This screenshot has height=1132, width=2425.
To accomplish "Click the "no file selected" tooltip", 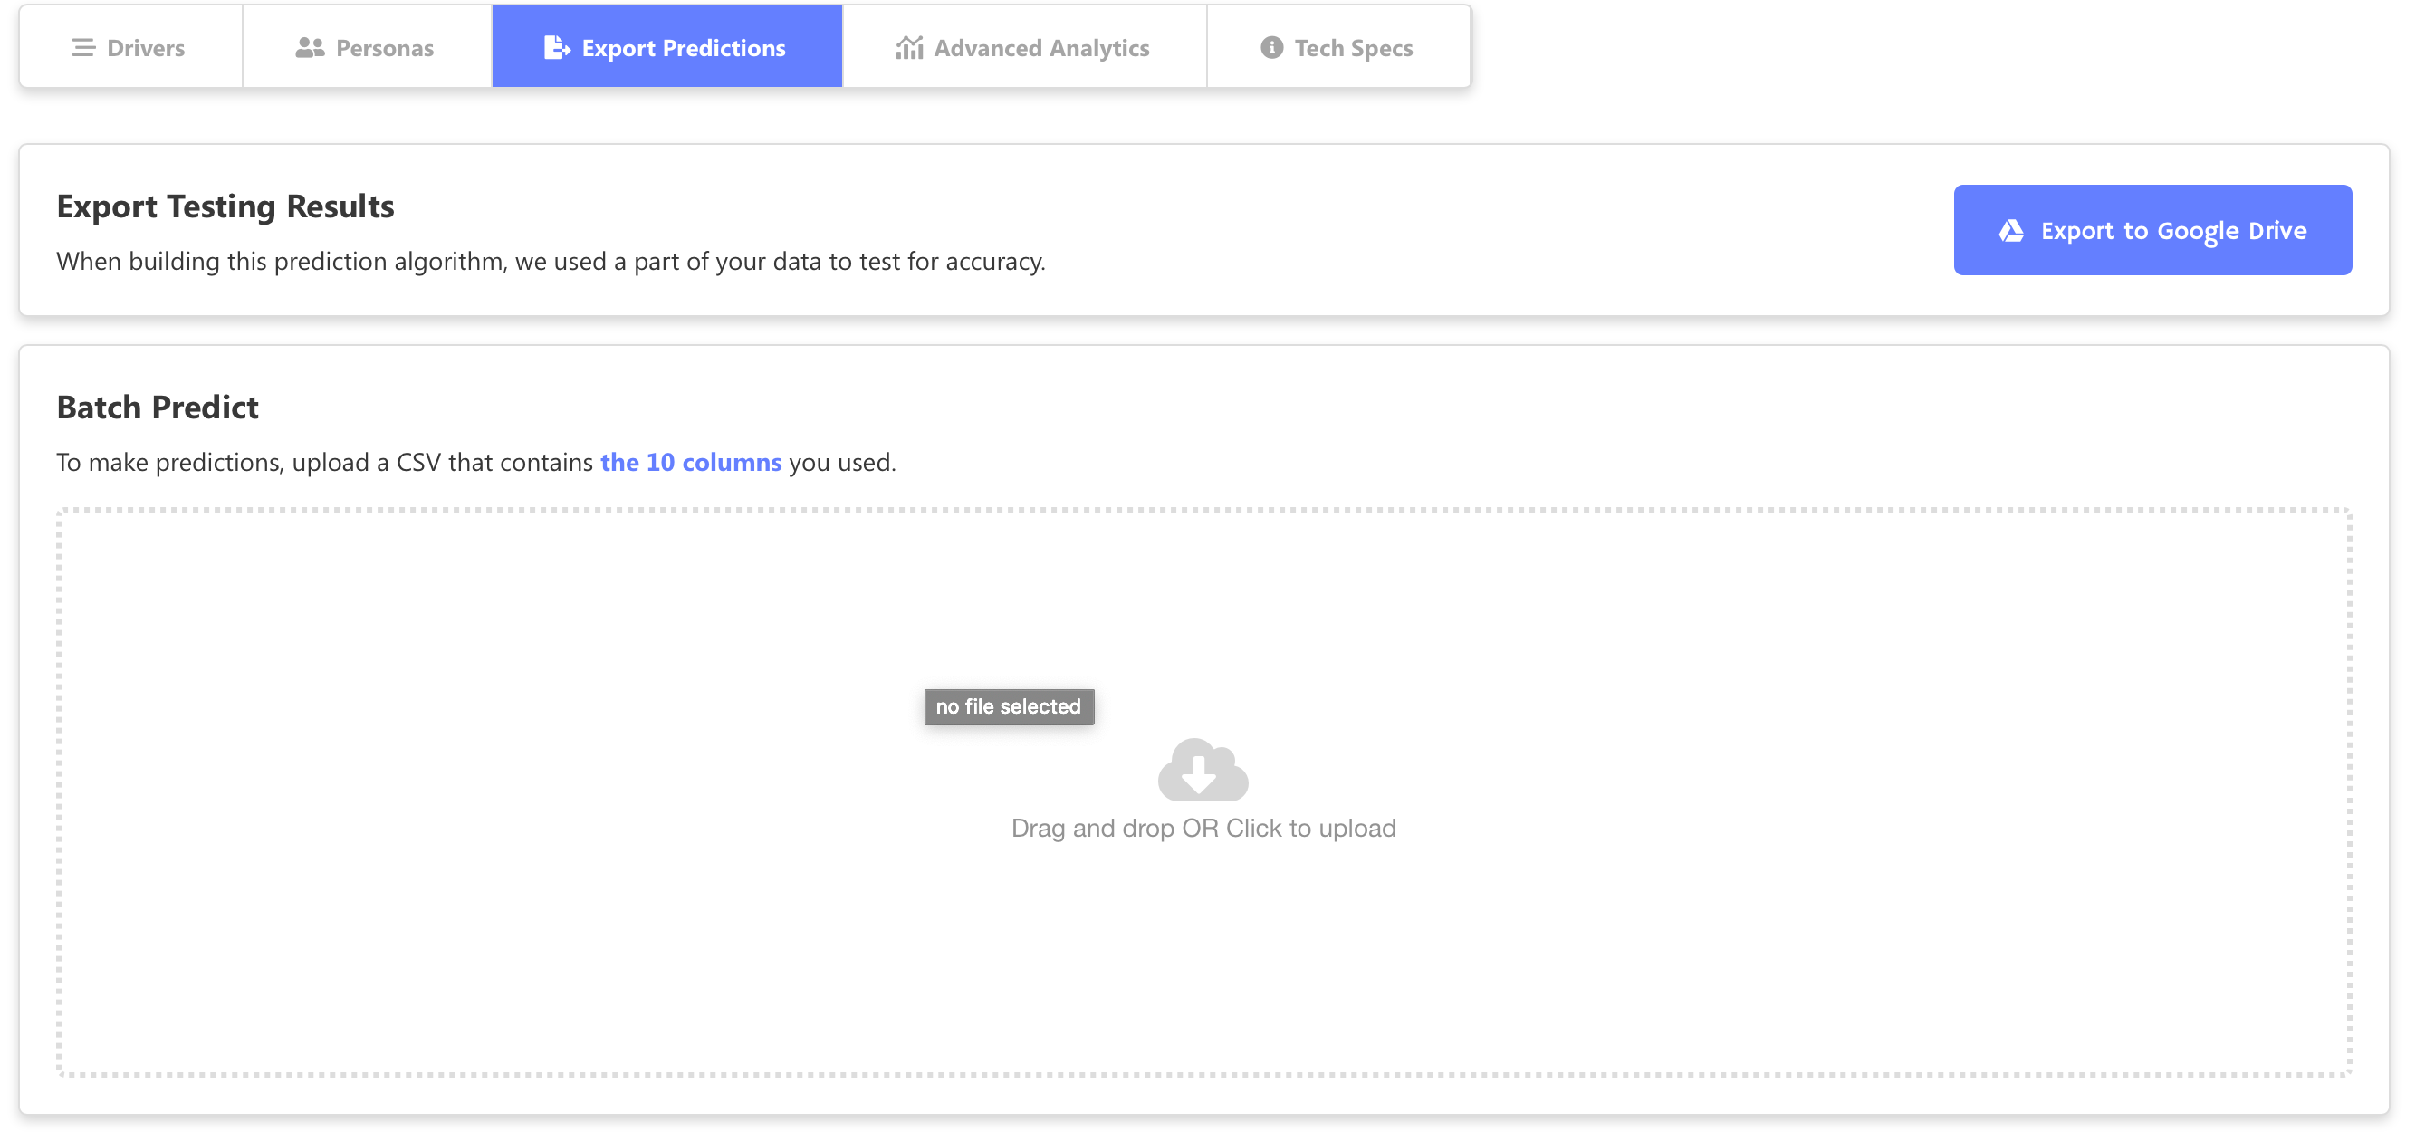I will pyautogui.click(x=1008, y=707).
